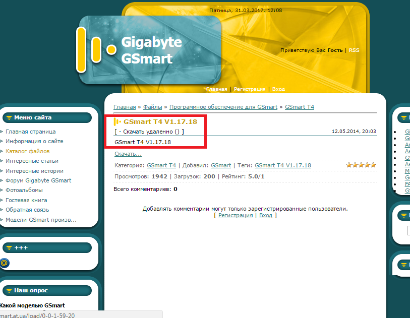Click the yellow icon in the +++ block header
The height and width of the screenshot is (318, 410).
pos(9,248)
